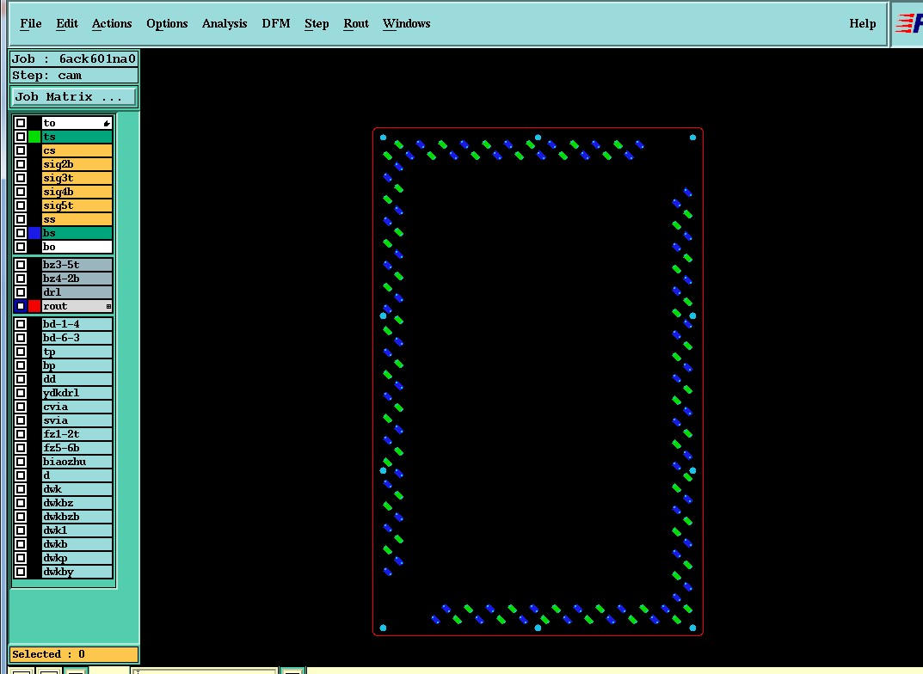This screenshot has width=923, height=674.
Task: Select the 'bs' layer name
Action: click(x=77, y=233)
